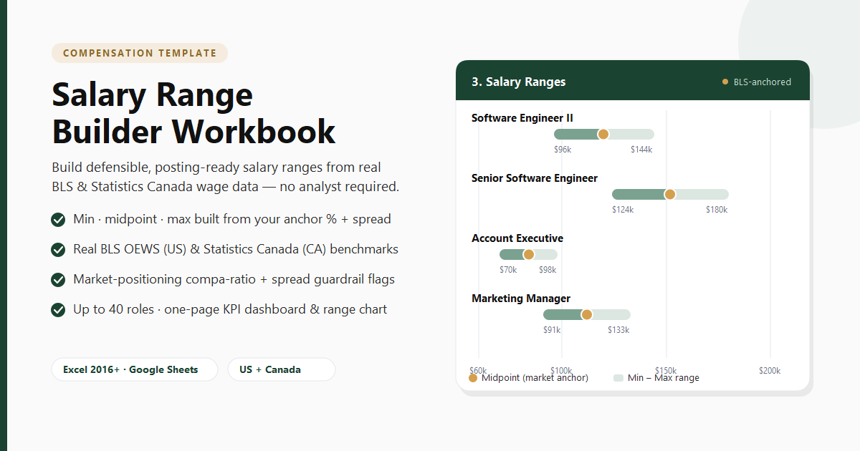Click the '$200k' axis label
Screen dimensions: 860x451
pyautogui.click(x=770, y=370)
